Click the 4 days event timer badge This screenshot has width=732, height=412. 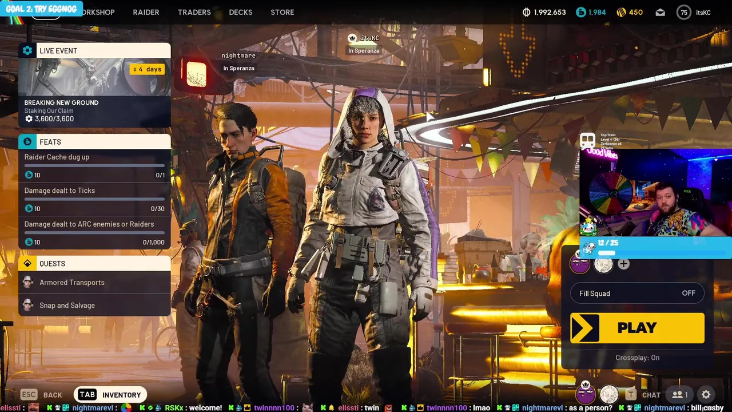pyautogui.click(x=147, y=69)
